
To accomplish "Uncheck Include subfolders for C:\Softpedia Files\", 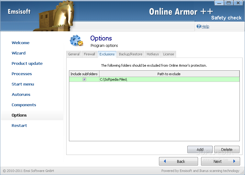I will point(84,79).
